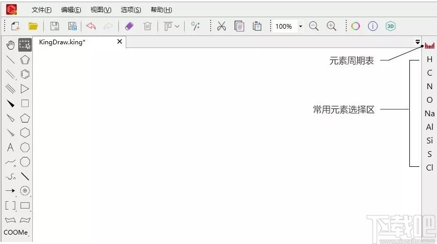Select element Na from the sidebar
The width and height of the screenshot is (437, 244).
pyautogui.click(x=430, y=113)
